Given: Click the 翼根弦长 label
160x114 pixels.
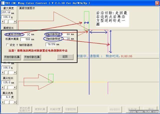Looking at the screenshot, I should [8, 28].
